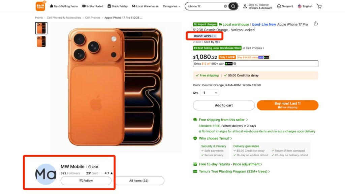Viewport: 345px width, 194px height.
Task: Follow the MW Mobile store
Action: pos(86,181)
